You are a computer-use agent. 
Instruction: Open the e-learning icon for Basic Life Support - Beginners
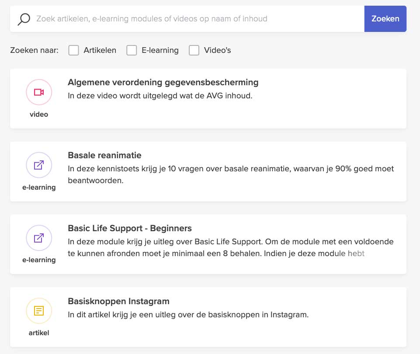coord(39,238)
